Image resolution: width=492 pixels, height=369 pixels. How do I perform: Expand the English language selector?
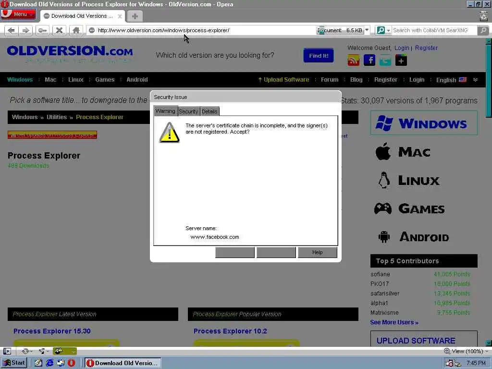[x=451, y=80]
